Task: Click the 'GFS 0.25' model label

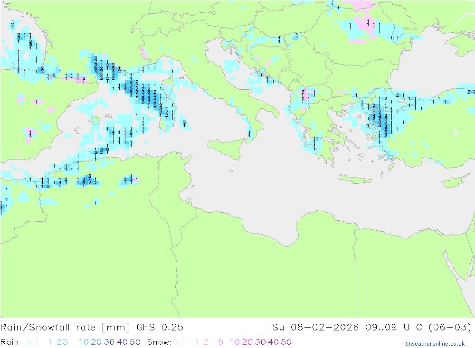Action: [160, 328]
